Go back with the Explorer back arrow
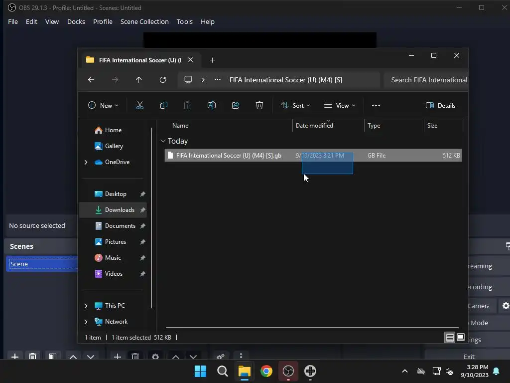Image resolution: width=510 pixels, height=383 pixels. (x=91, y=80)
